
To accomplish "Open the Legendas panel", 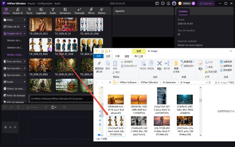I will click(41, 11).
